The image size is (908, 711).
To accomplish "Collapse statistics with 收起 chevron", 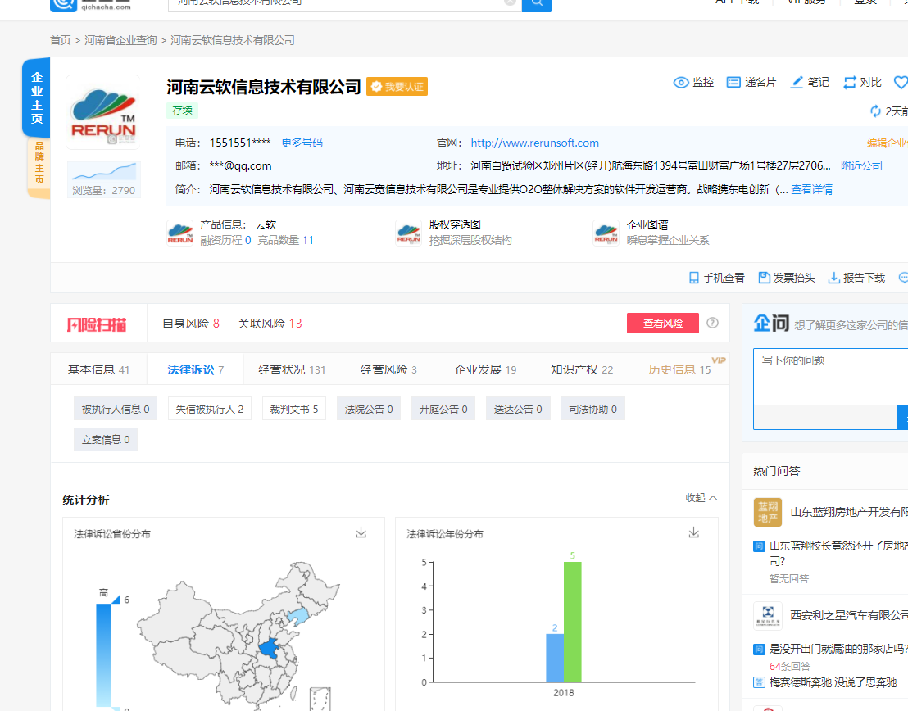I will click(x=701, y=498).
